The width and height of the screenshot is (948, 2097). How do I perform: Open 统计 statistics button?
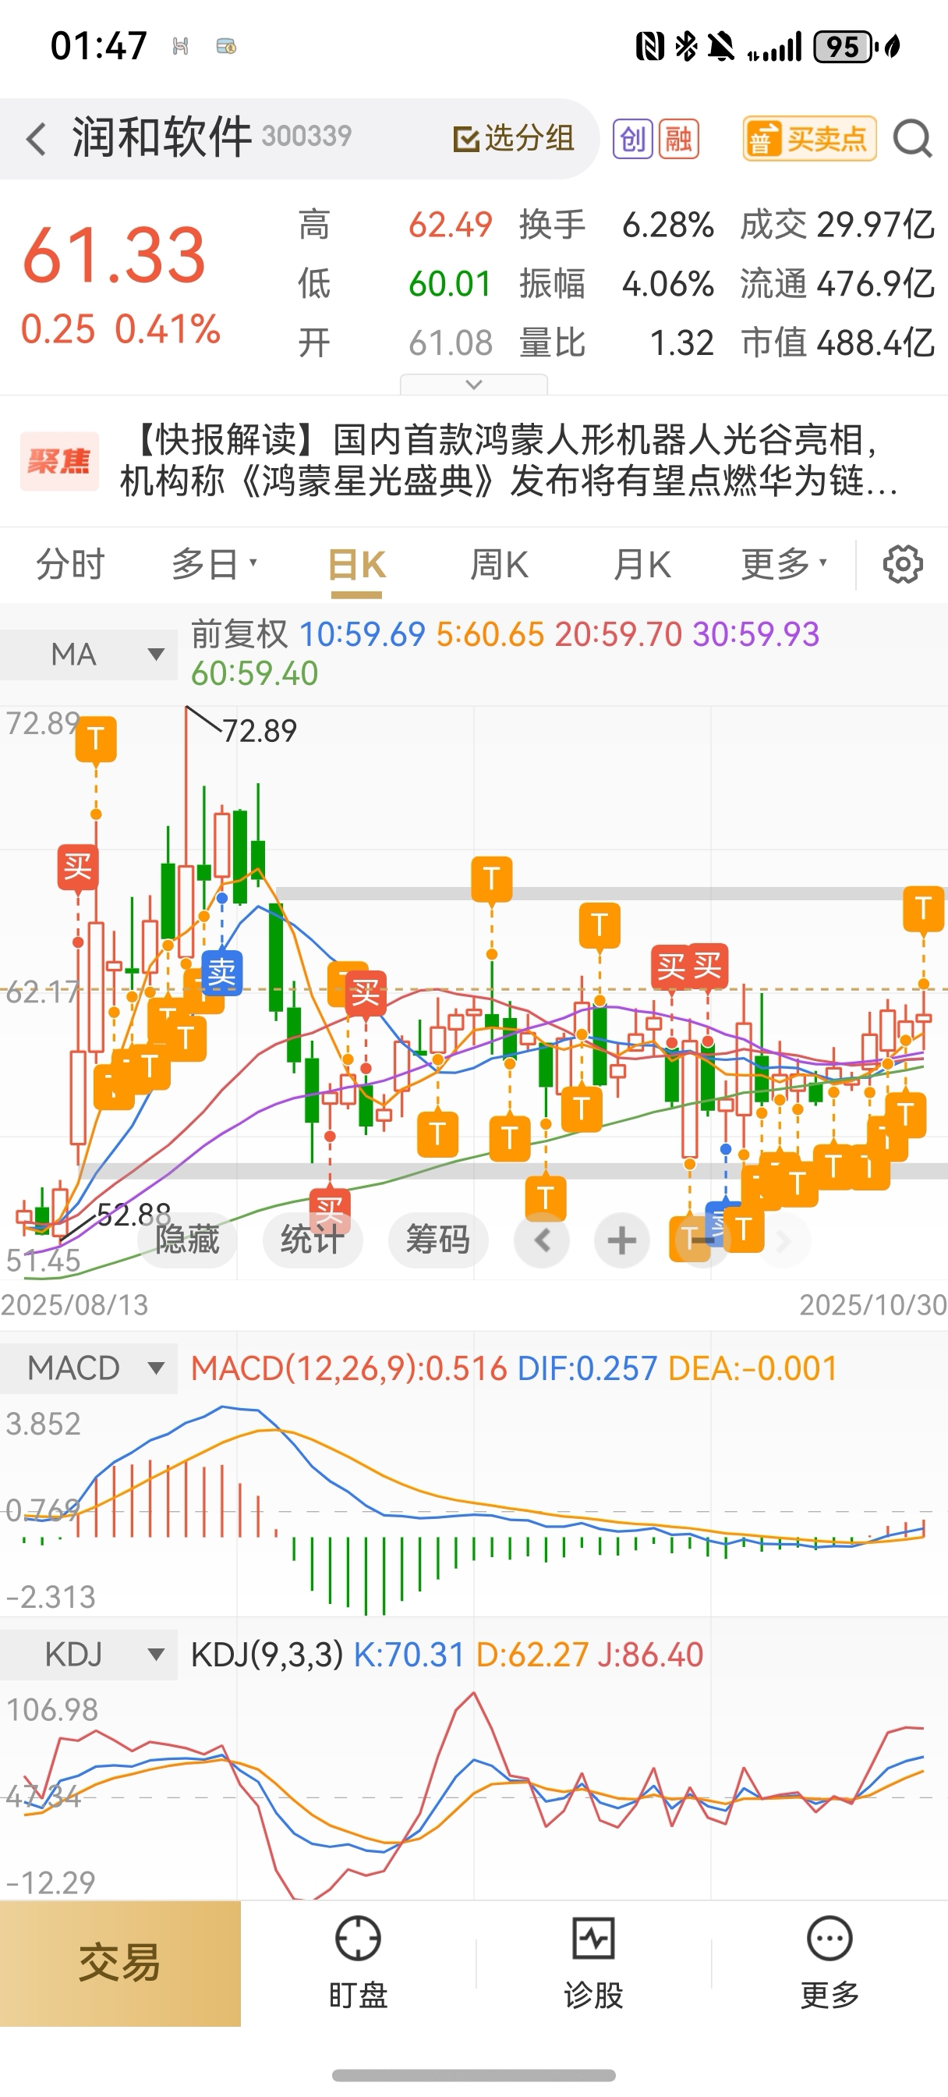coord(313,1240)
